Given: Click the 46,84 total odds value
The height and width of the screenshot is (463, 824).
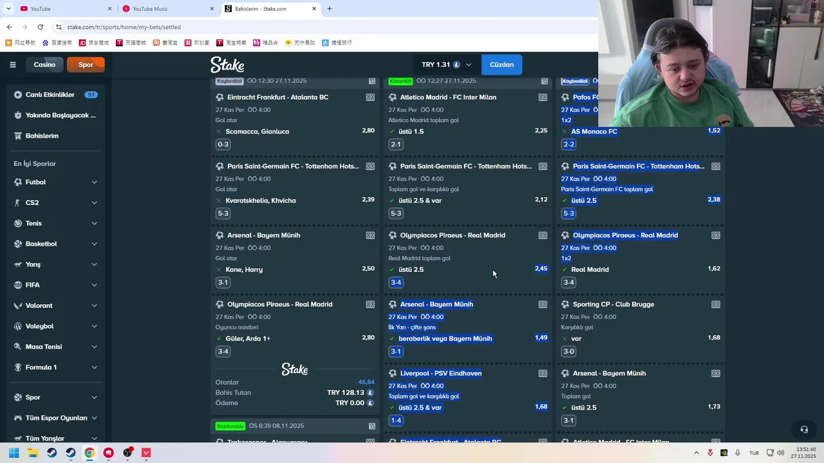Looking at the screenshot, I should 366,382.
